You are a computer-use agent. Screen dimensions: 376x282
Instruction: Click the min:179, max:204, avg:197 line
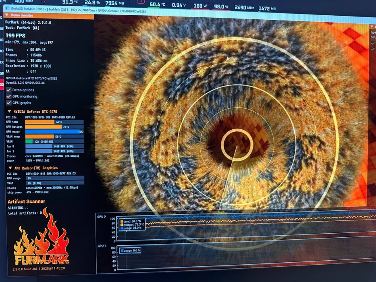[x=29, y=42]
